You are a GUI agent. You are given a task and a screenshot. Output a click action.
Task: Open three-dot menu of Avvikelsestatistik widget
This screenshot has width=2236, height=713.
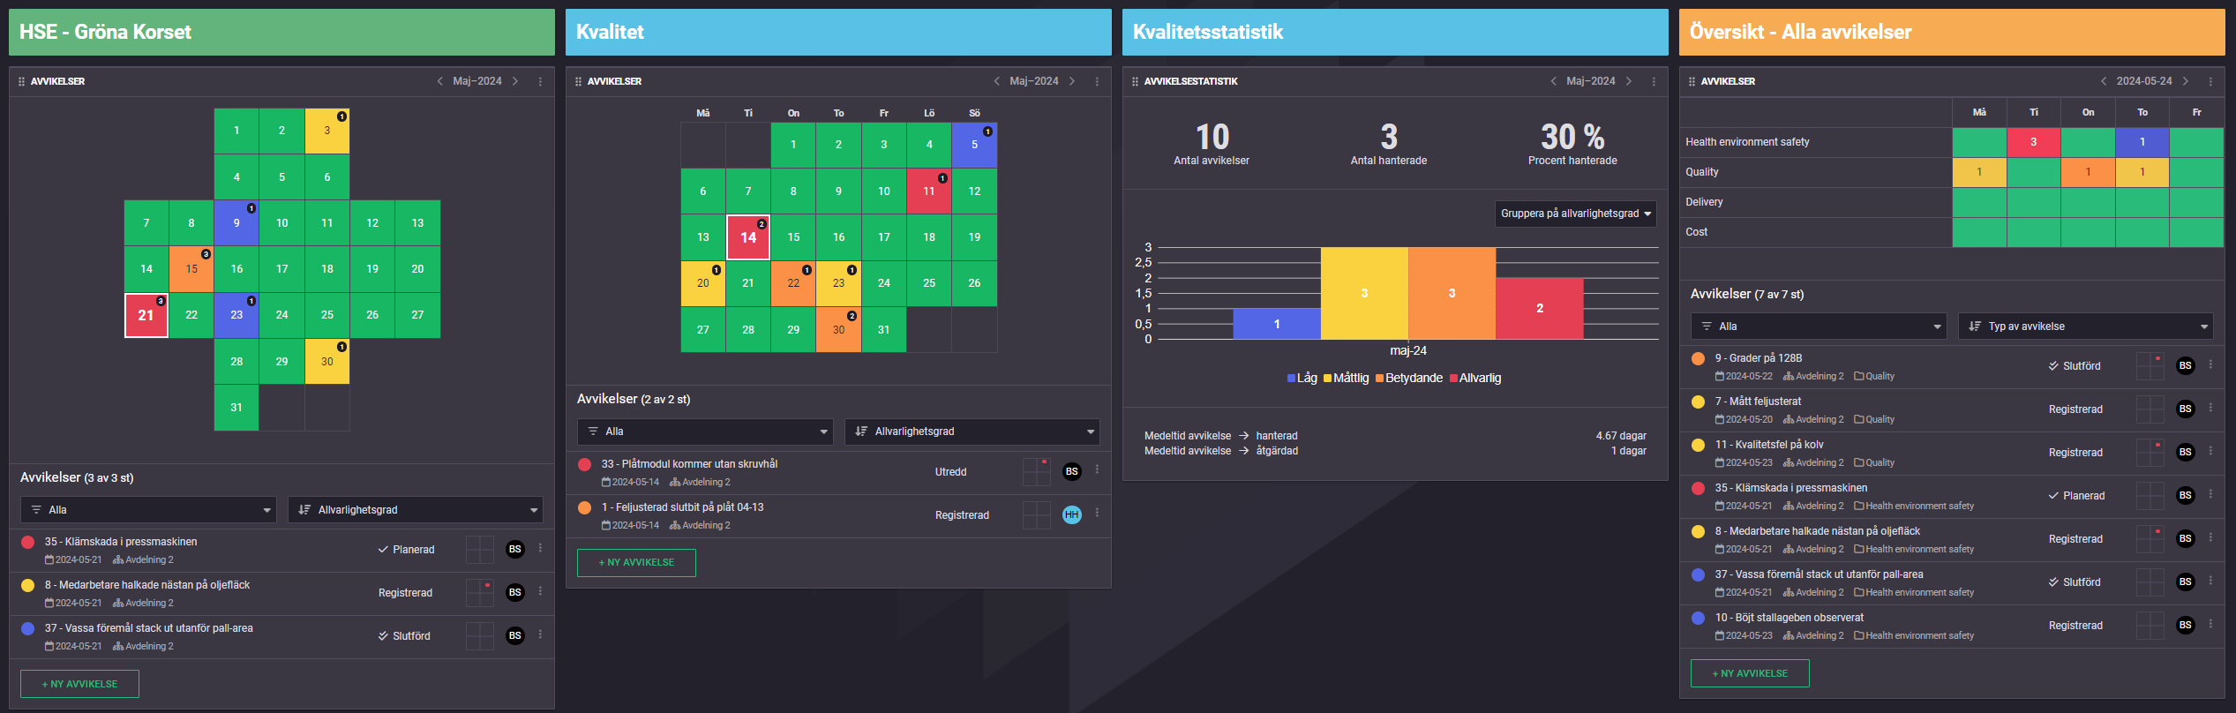tap(1654, 81)
